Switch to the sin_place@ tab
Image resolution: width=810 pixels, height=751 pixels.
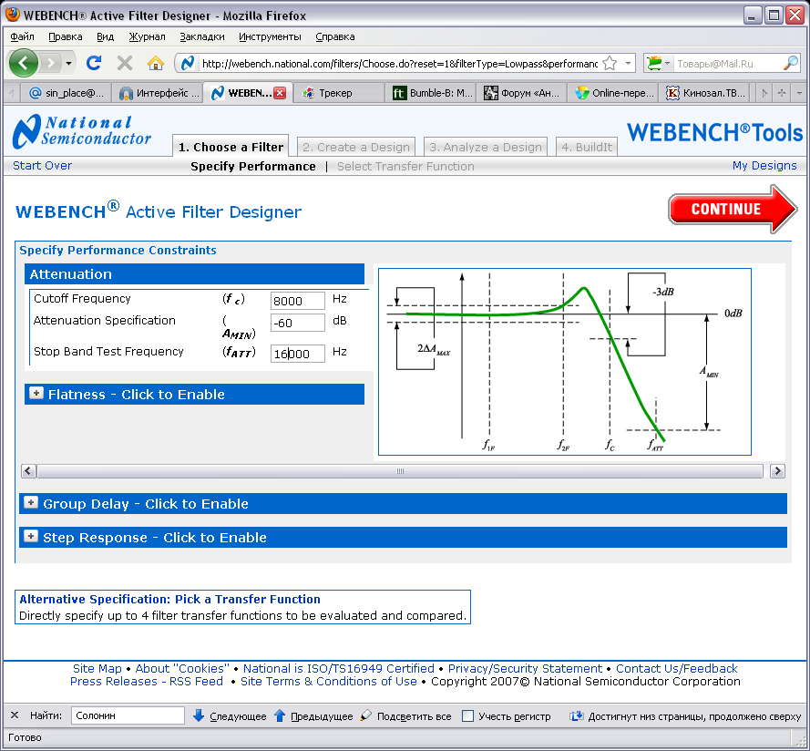(67, 93)
